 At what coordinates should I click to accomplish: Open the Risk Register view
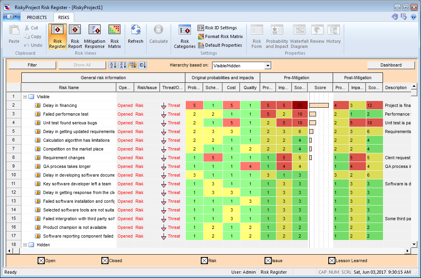tap(57, 36)
